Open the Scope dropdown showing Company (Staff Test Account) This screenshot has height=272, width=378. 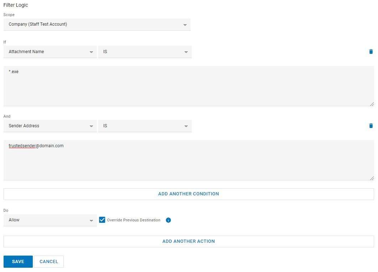97,24
